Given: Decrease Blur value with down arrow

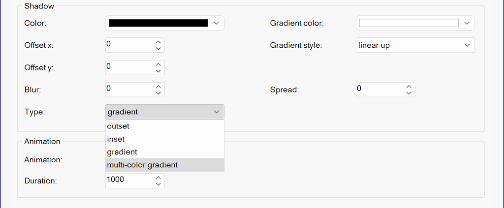Looking at the screenshot, I should click(158, 93).
